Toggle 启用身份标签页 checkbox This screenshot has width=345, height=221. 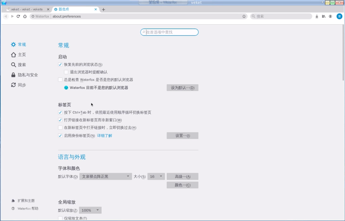pyautogui.click(x=60, y=135)
